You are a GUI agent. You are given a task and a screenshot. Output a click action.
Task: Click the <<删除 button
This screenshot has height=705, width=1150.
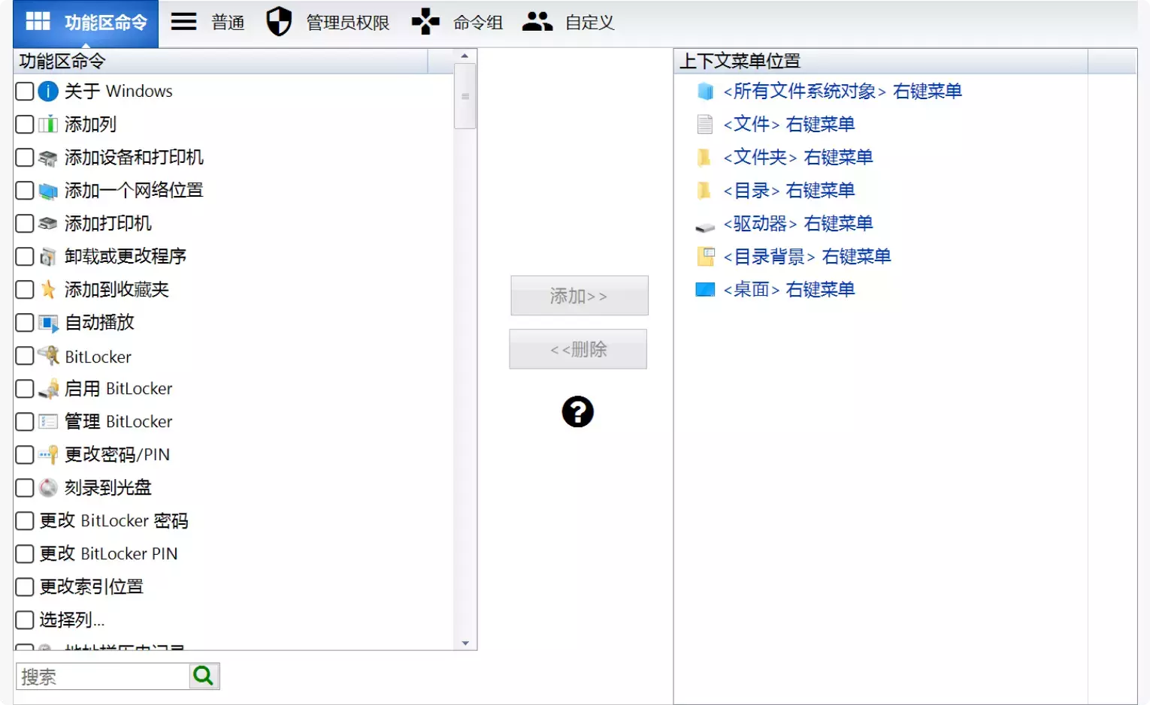click(x=578, y=348)
